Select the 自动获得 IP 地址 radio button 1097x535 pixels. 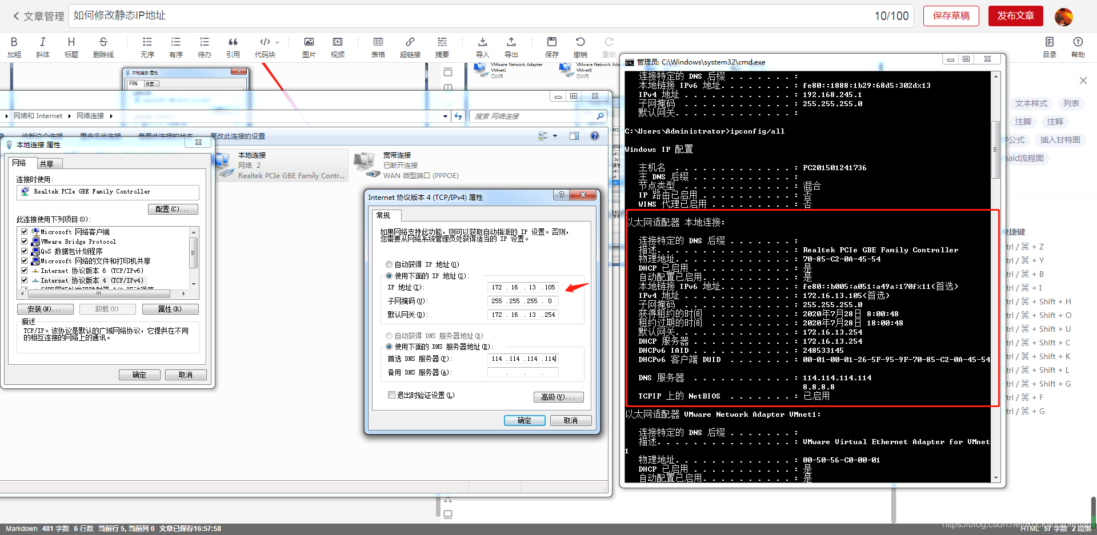pos(389,264)
